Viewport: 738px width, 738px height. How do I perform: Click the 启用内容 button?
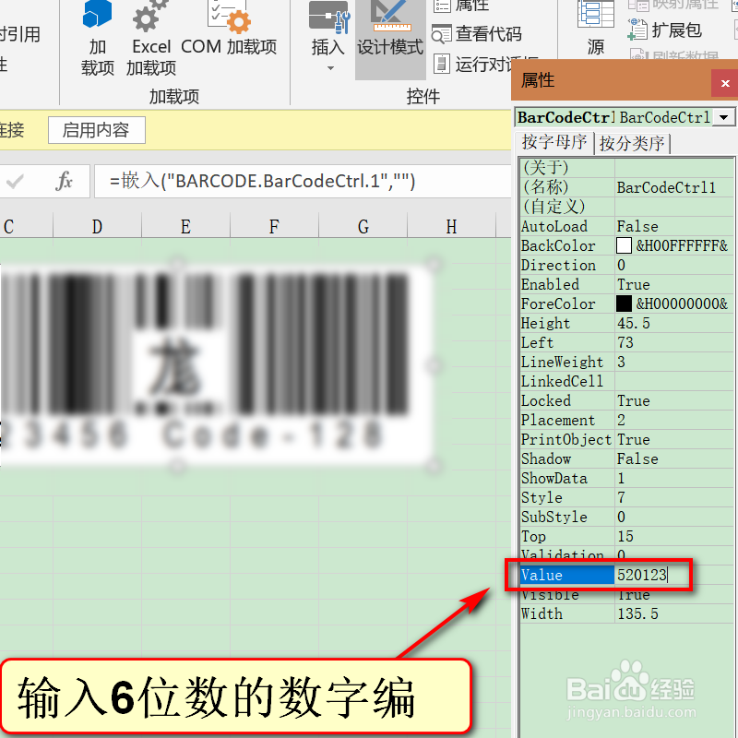click(x=97, y=130)
